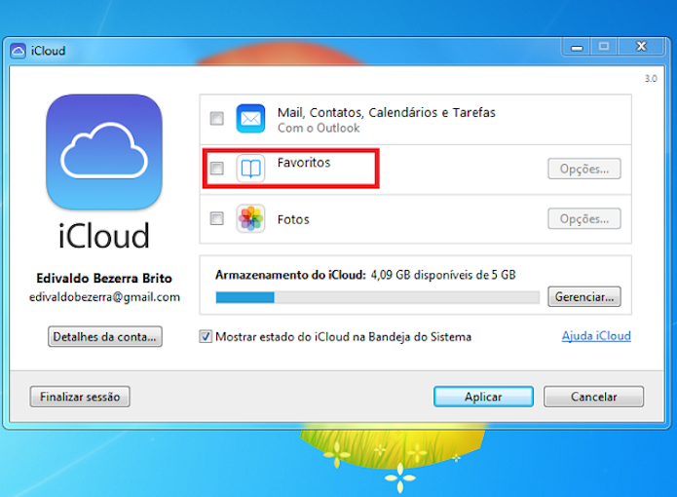
Task: Click the account name Edivaldo Bezerra Brito
Action: (x=104, y=278)
